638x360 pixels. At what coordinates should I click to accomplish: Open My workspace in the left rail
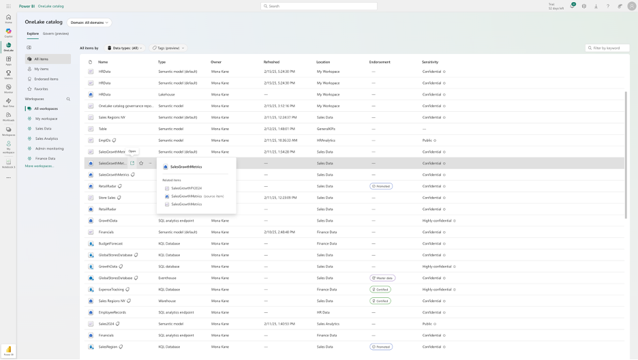pyautogui.click(x=8, y=147)
